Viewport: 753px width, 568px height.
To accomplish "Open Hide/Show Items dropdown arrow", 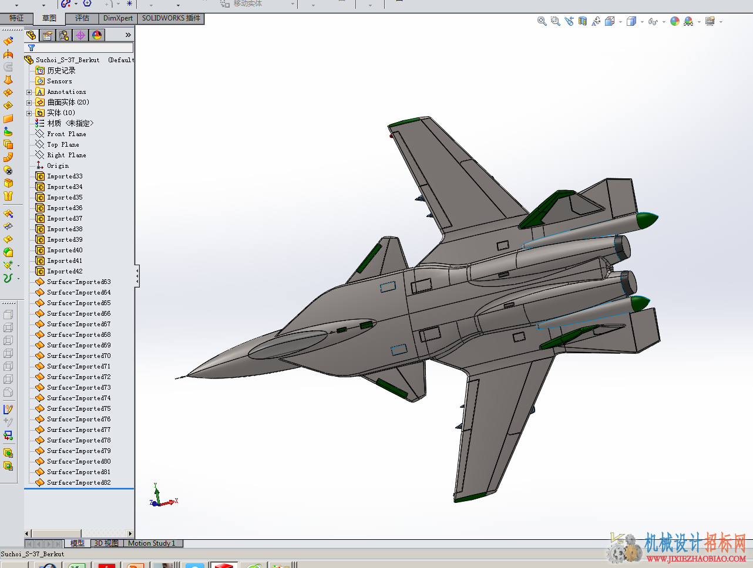I will click(x=664, y=22).
